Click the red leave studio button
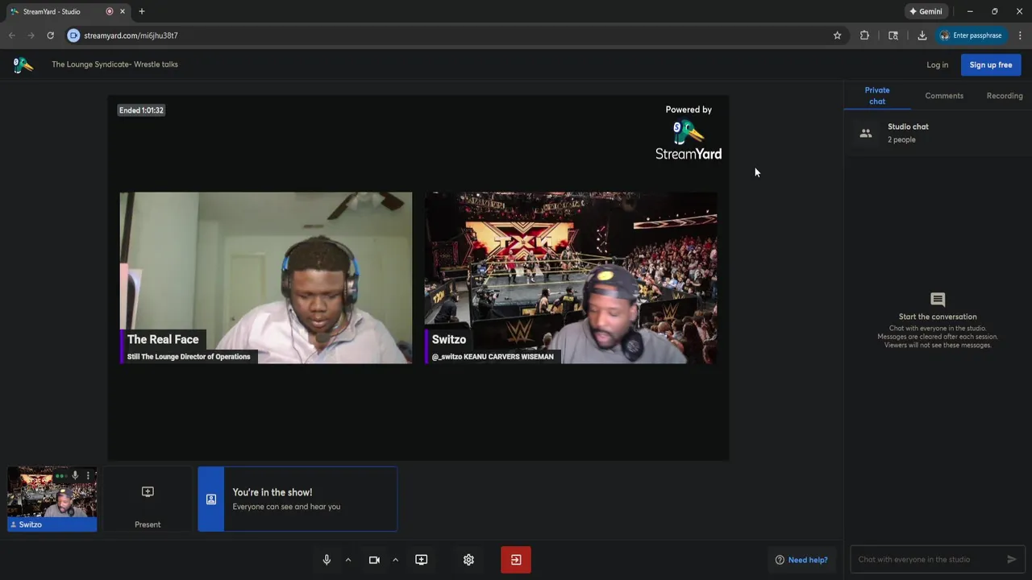This screenshot has height=580, width=1032. 516,560
